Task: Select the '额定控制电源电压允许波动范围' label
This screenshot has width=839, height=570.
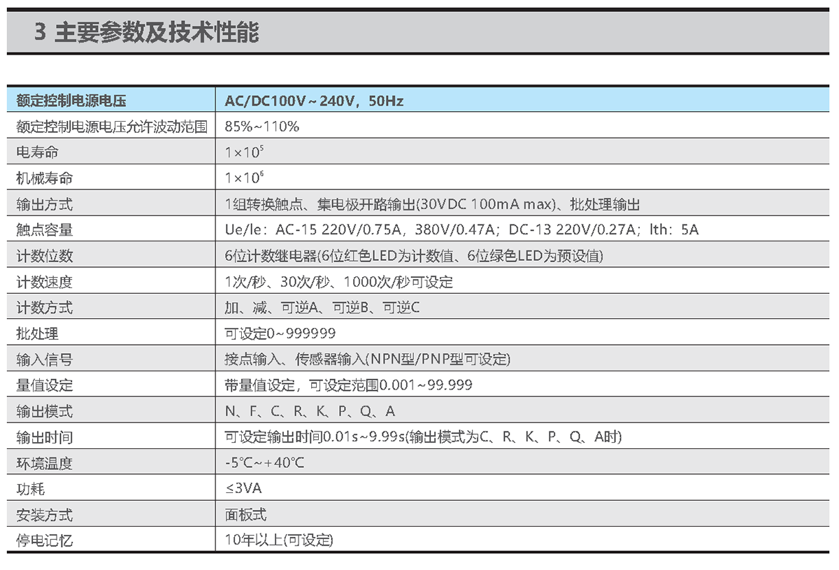Action: [112, 127]
